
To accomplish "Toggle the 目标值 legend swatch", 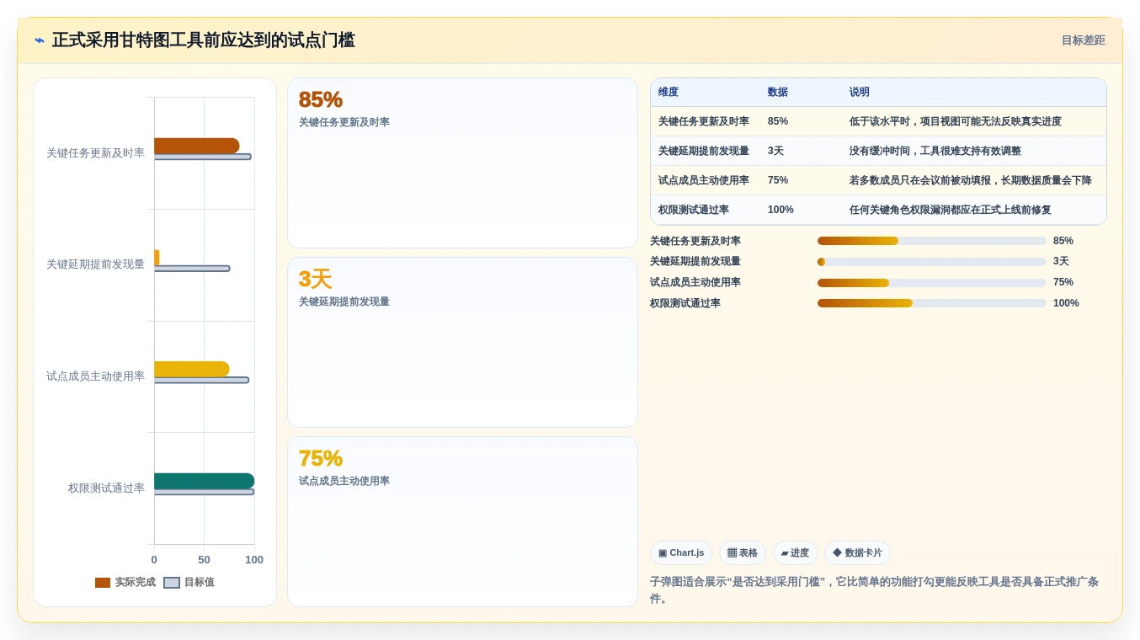I will [x=172, y=583].
